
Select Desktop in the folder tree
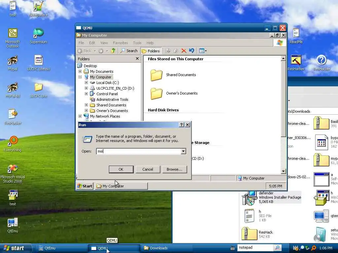click(90, 66)
